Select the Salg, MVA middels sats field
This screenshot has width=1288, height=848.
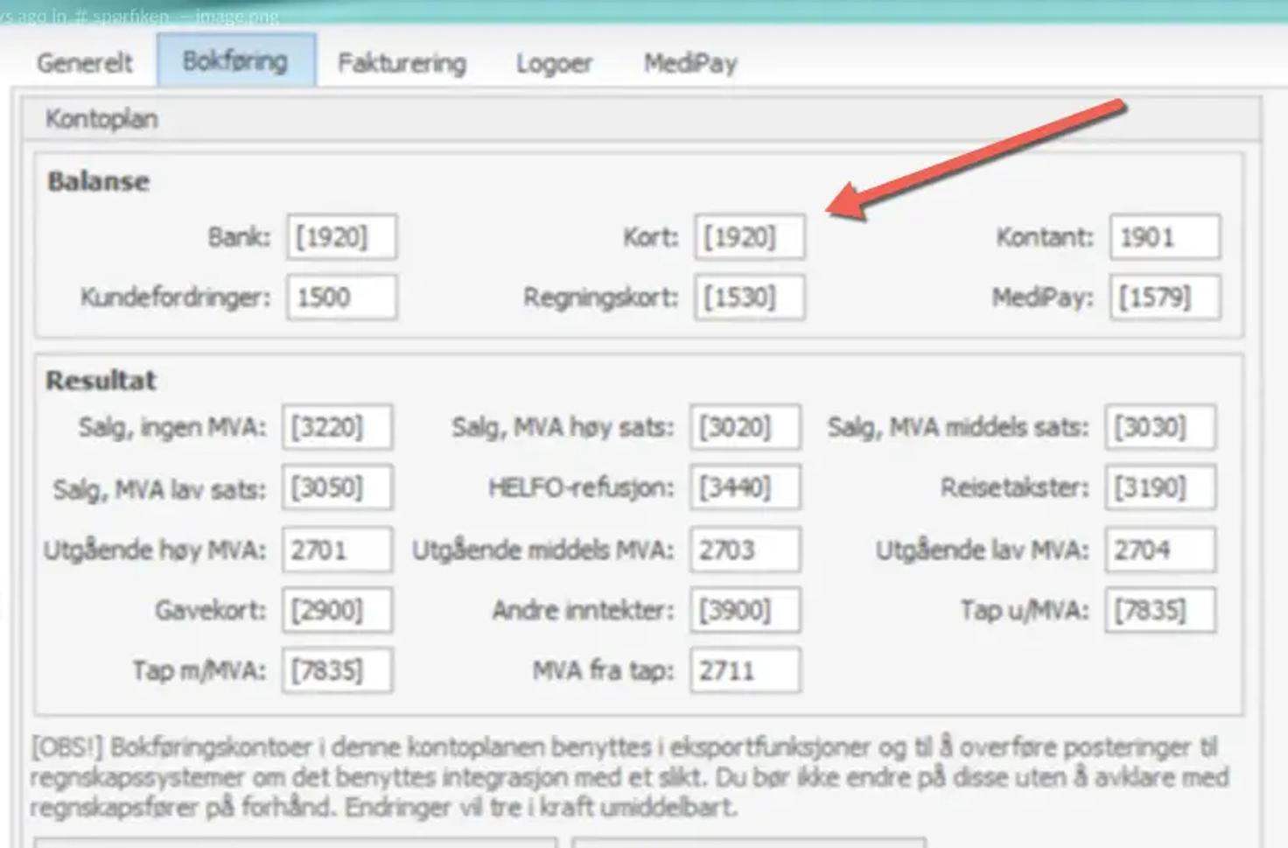click(x=1159, y=427)
